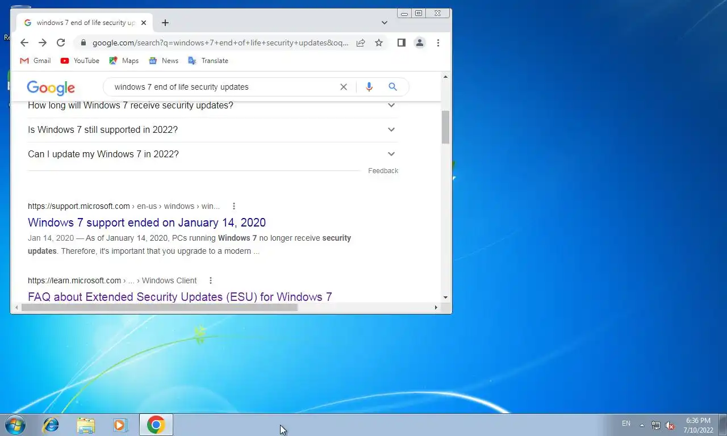Close the 'windows 7 end of life' tab

144,23
